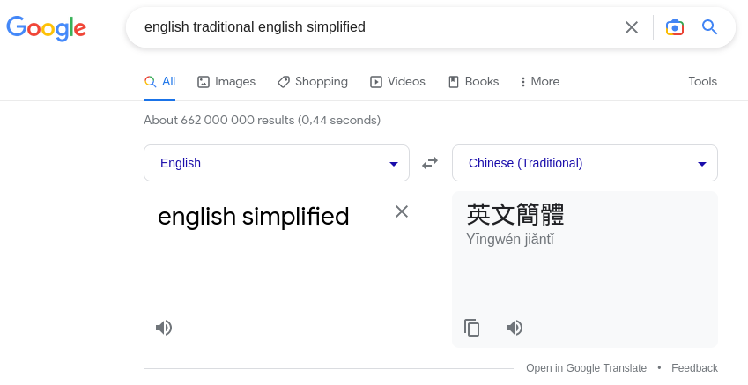
Task: Switch to the Images tab
Action: coord(226,82)
